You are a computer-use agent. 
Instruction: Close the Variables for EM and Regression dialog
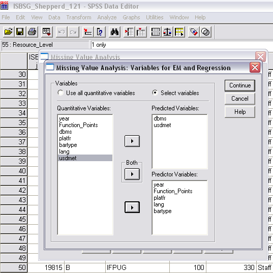tap(255, 68)
